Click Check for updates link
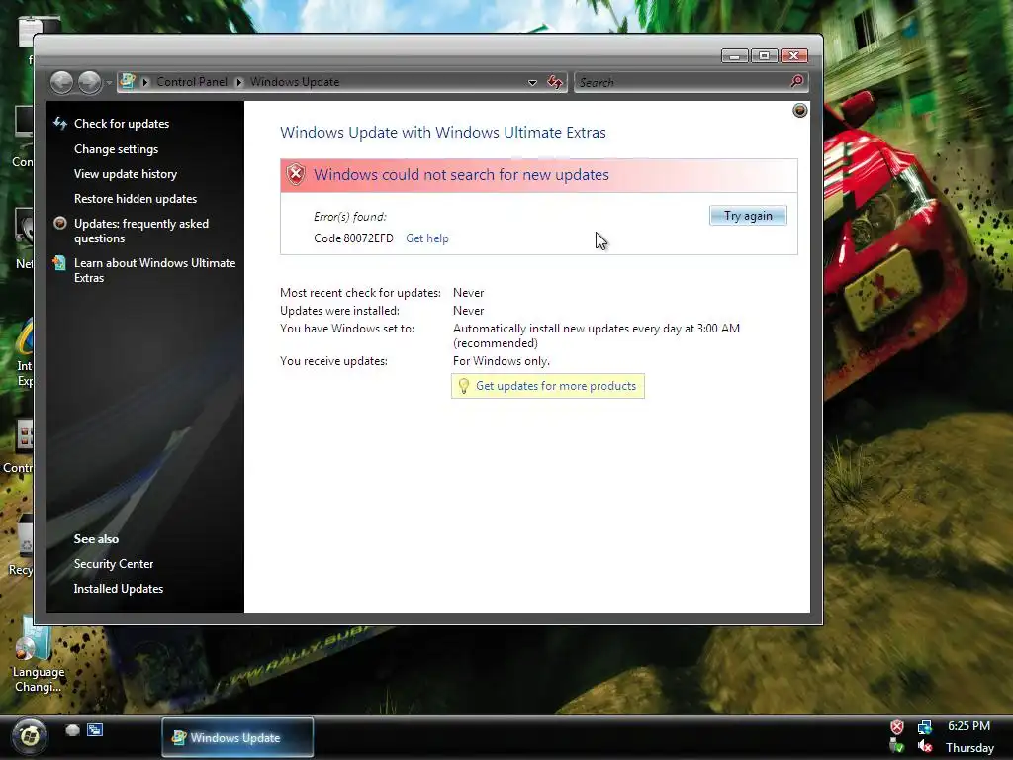The image size is (1013, 760). tap(122, 124)
